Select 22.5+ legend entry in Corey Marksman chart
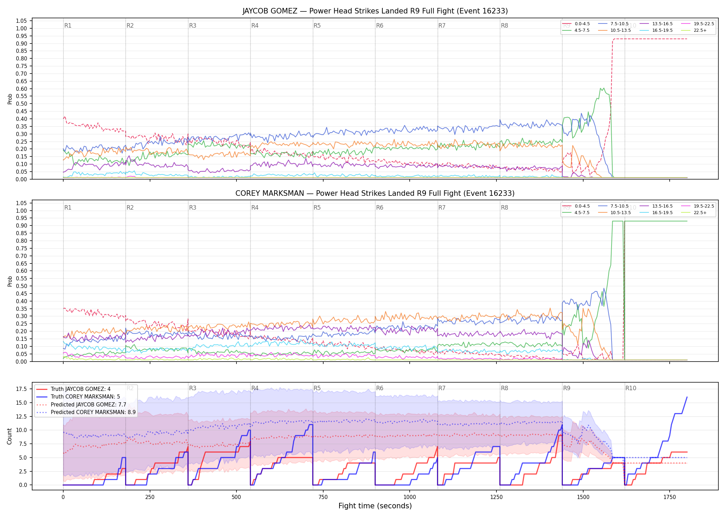726x518 pixels. click(694, 213)
